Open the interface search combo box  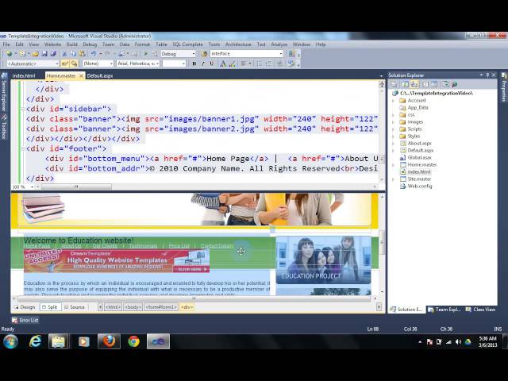247,54
